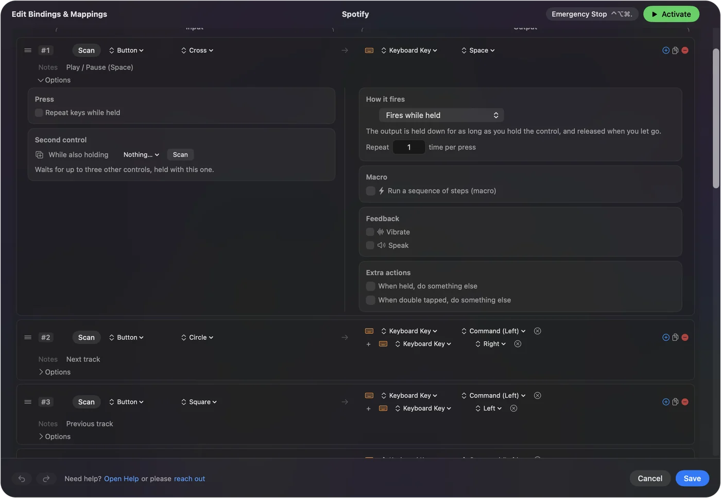Image resolution: width=721 pixels, height=498 pixels.
Task: Open the Open Help link
Action: (x=122, y=479)
